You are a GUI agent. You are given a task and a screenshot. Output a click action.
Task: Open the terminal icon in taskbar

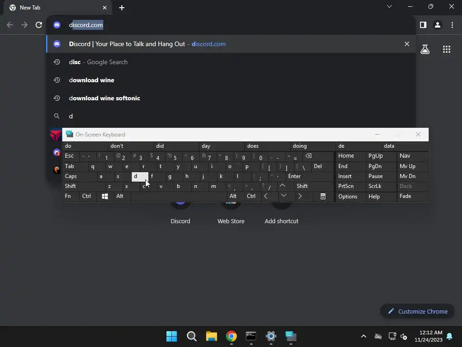tap(251, 336)
